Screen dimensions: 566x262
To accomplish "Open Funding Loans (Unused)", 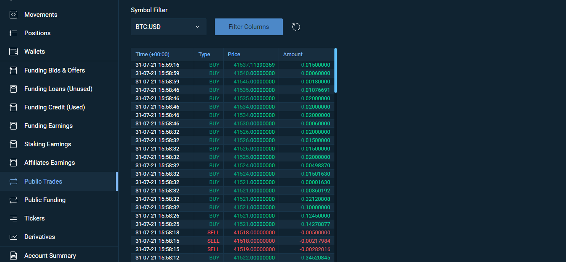I will click(x=59, y=89).
